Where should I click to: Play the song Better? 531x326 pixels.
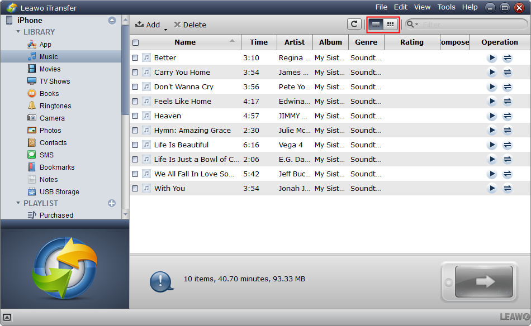(x=492, y=58)
